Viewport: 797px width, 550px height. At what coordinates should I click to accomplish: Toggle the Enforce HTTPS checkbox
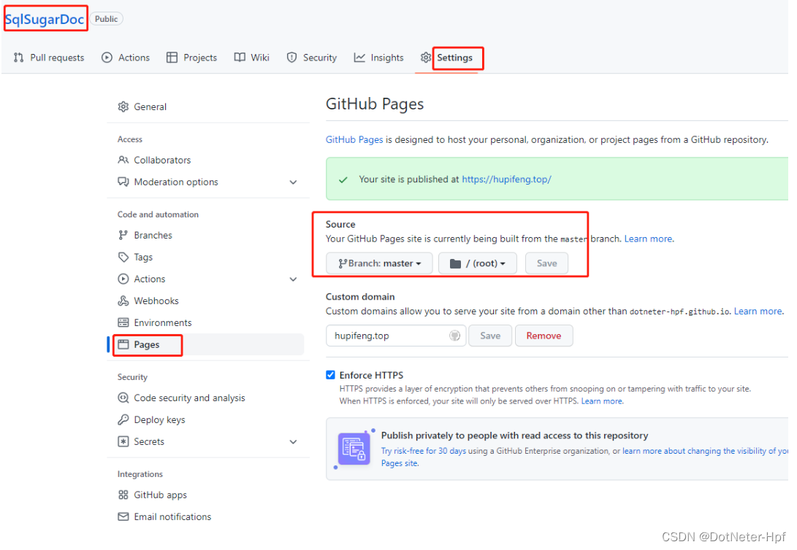pyautogui.click(x=330, y=375)
